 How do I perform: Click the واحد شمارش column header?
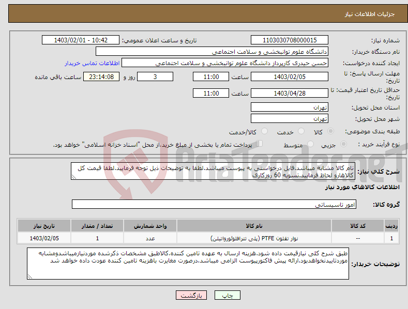coord(150,226)
